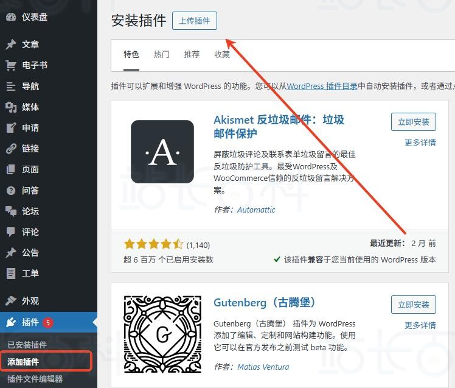This screenshot has height=388, width=455.
Task: Open the Akismet 反垃圾邮件 title link
Action: pos(279,127)
